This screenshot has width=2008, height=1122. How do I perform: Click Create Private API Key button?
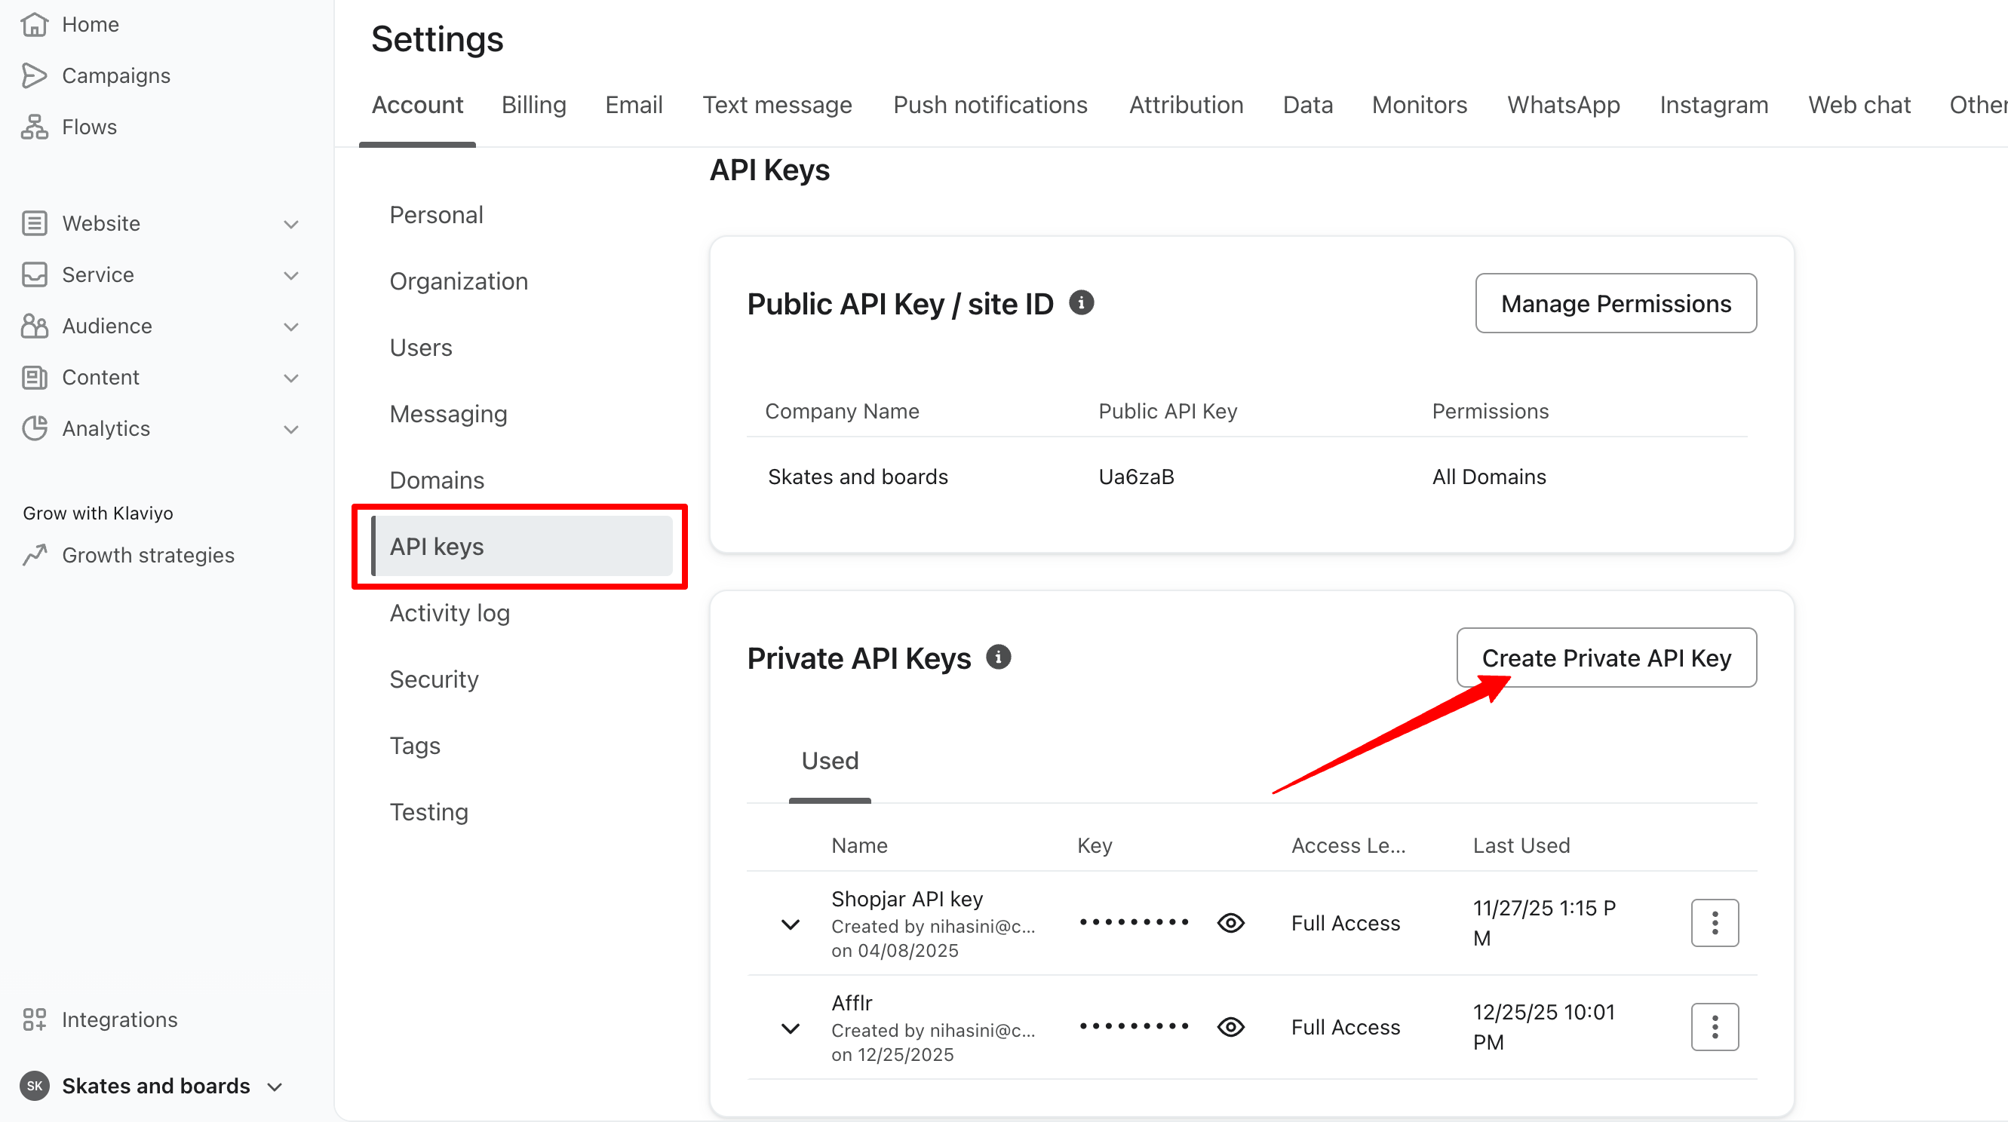tap(1606, 658)
